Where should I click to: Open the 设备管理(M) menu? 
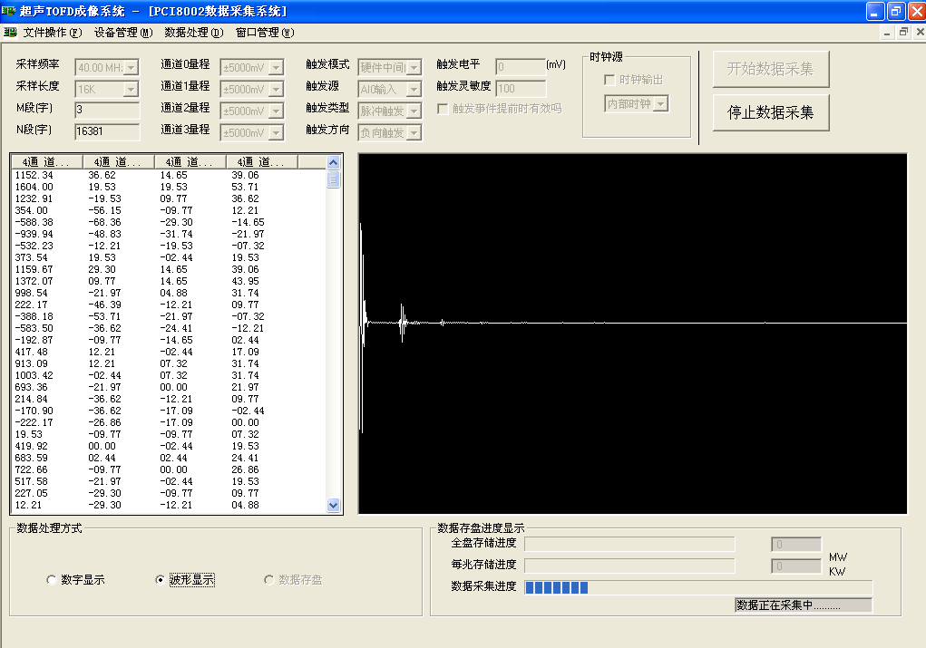[123, 33]
